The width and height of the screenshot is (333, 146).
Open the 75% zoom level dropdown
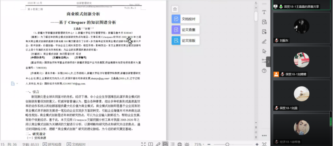pyautogui.click(x=199, y=144)
